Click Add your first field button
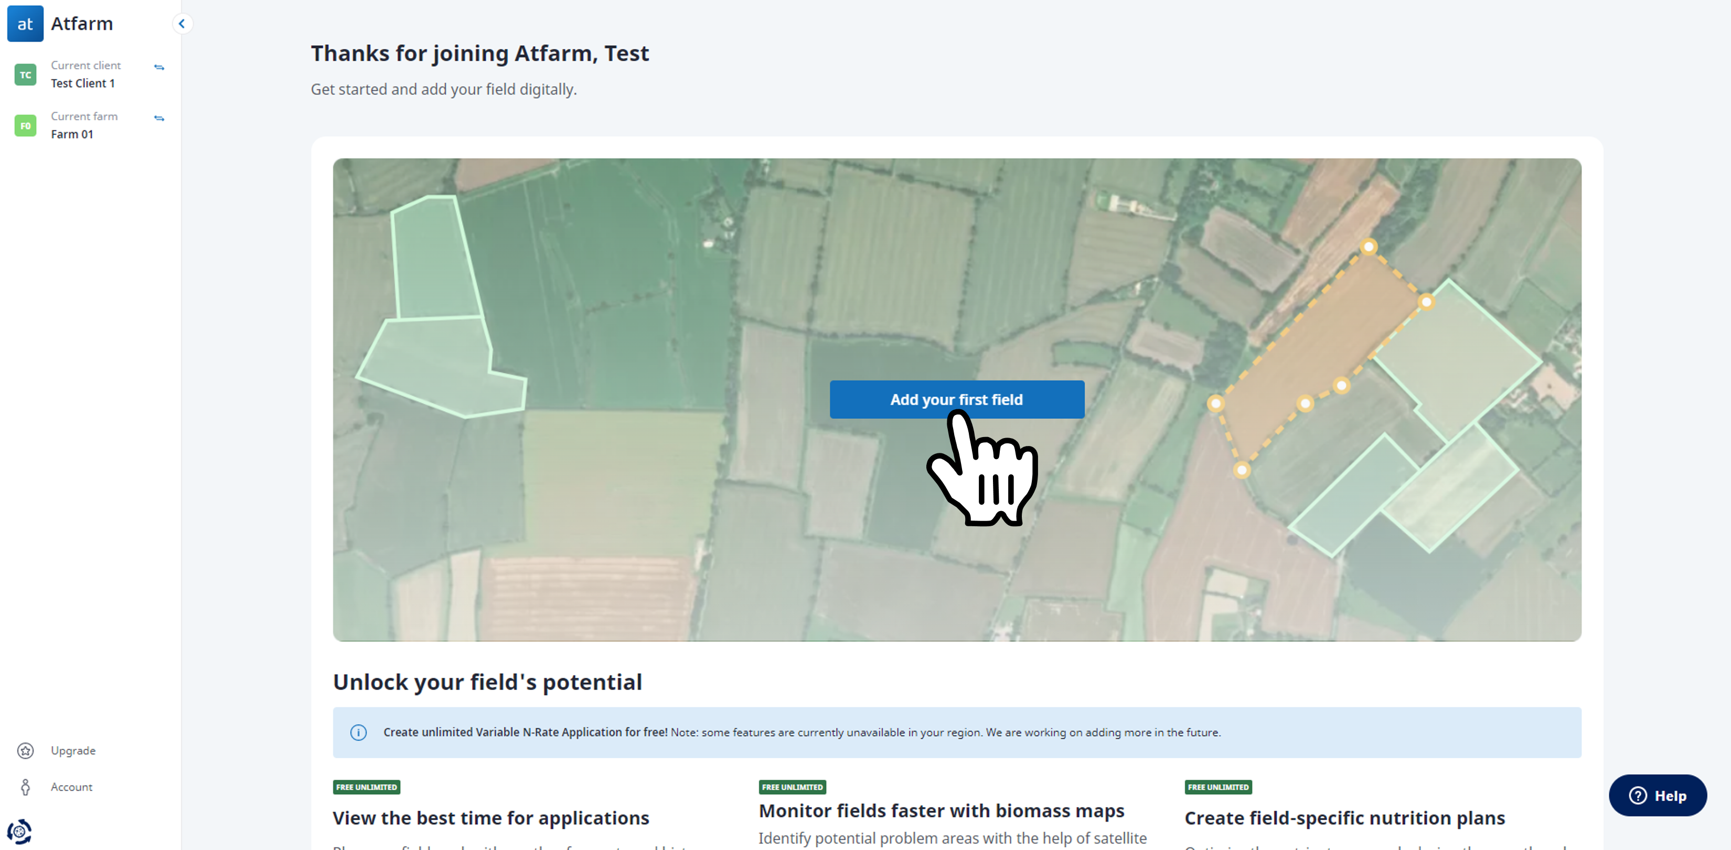Image resolution: width=1731 pixels, height=850 pixels. pyautogui.click(x=956, y=399)
